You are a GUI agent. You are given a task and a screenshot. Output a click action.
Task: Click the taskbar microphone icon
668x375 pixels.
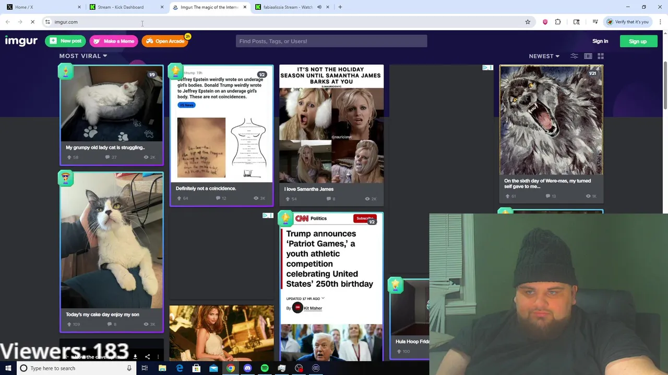tap(129, 368)
